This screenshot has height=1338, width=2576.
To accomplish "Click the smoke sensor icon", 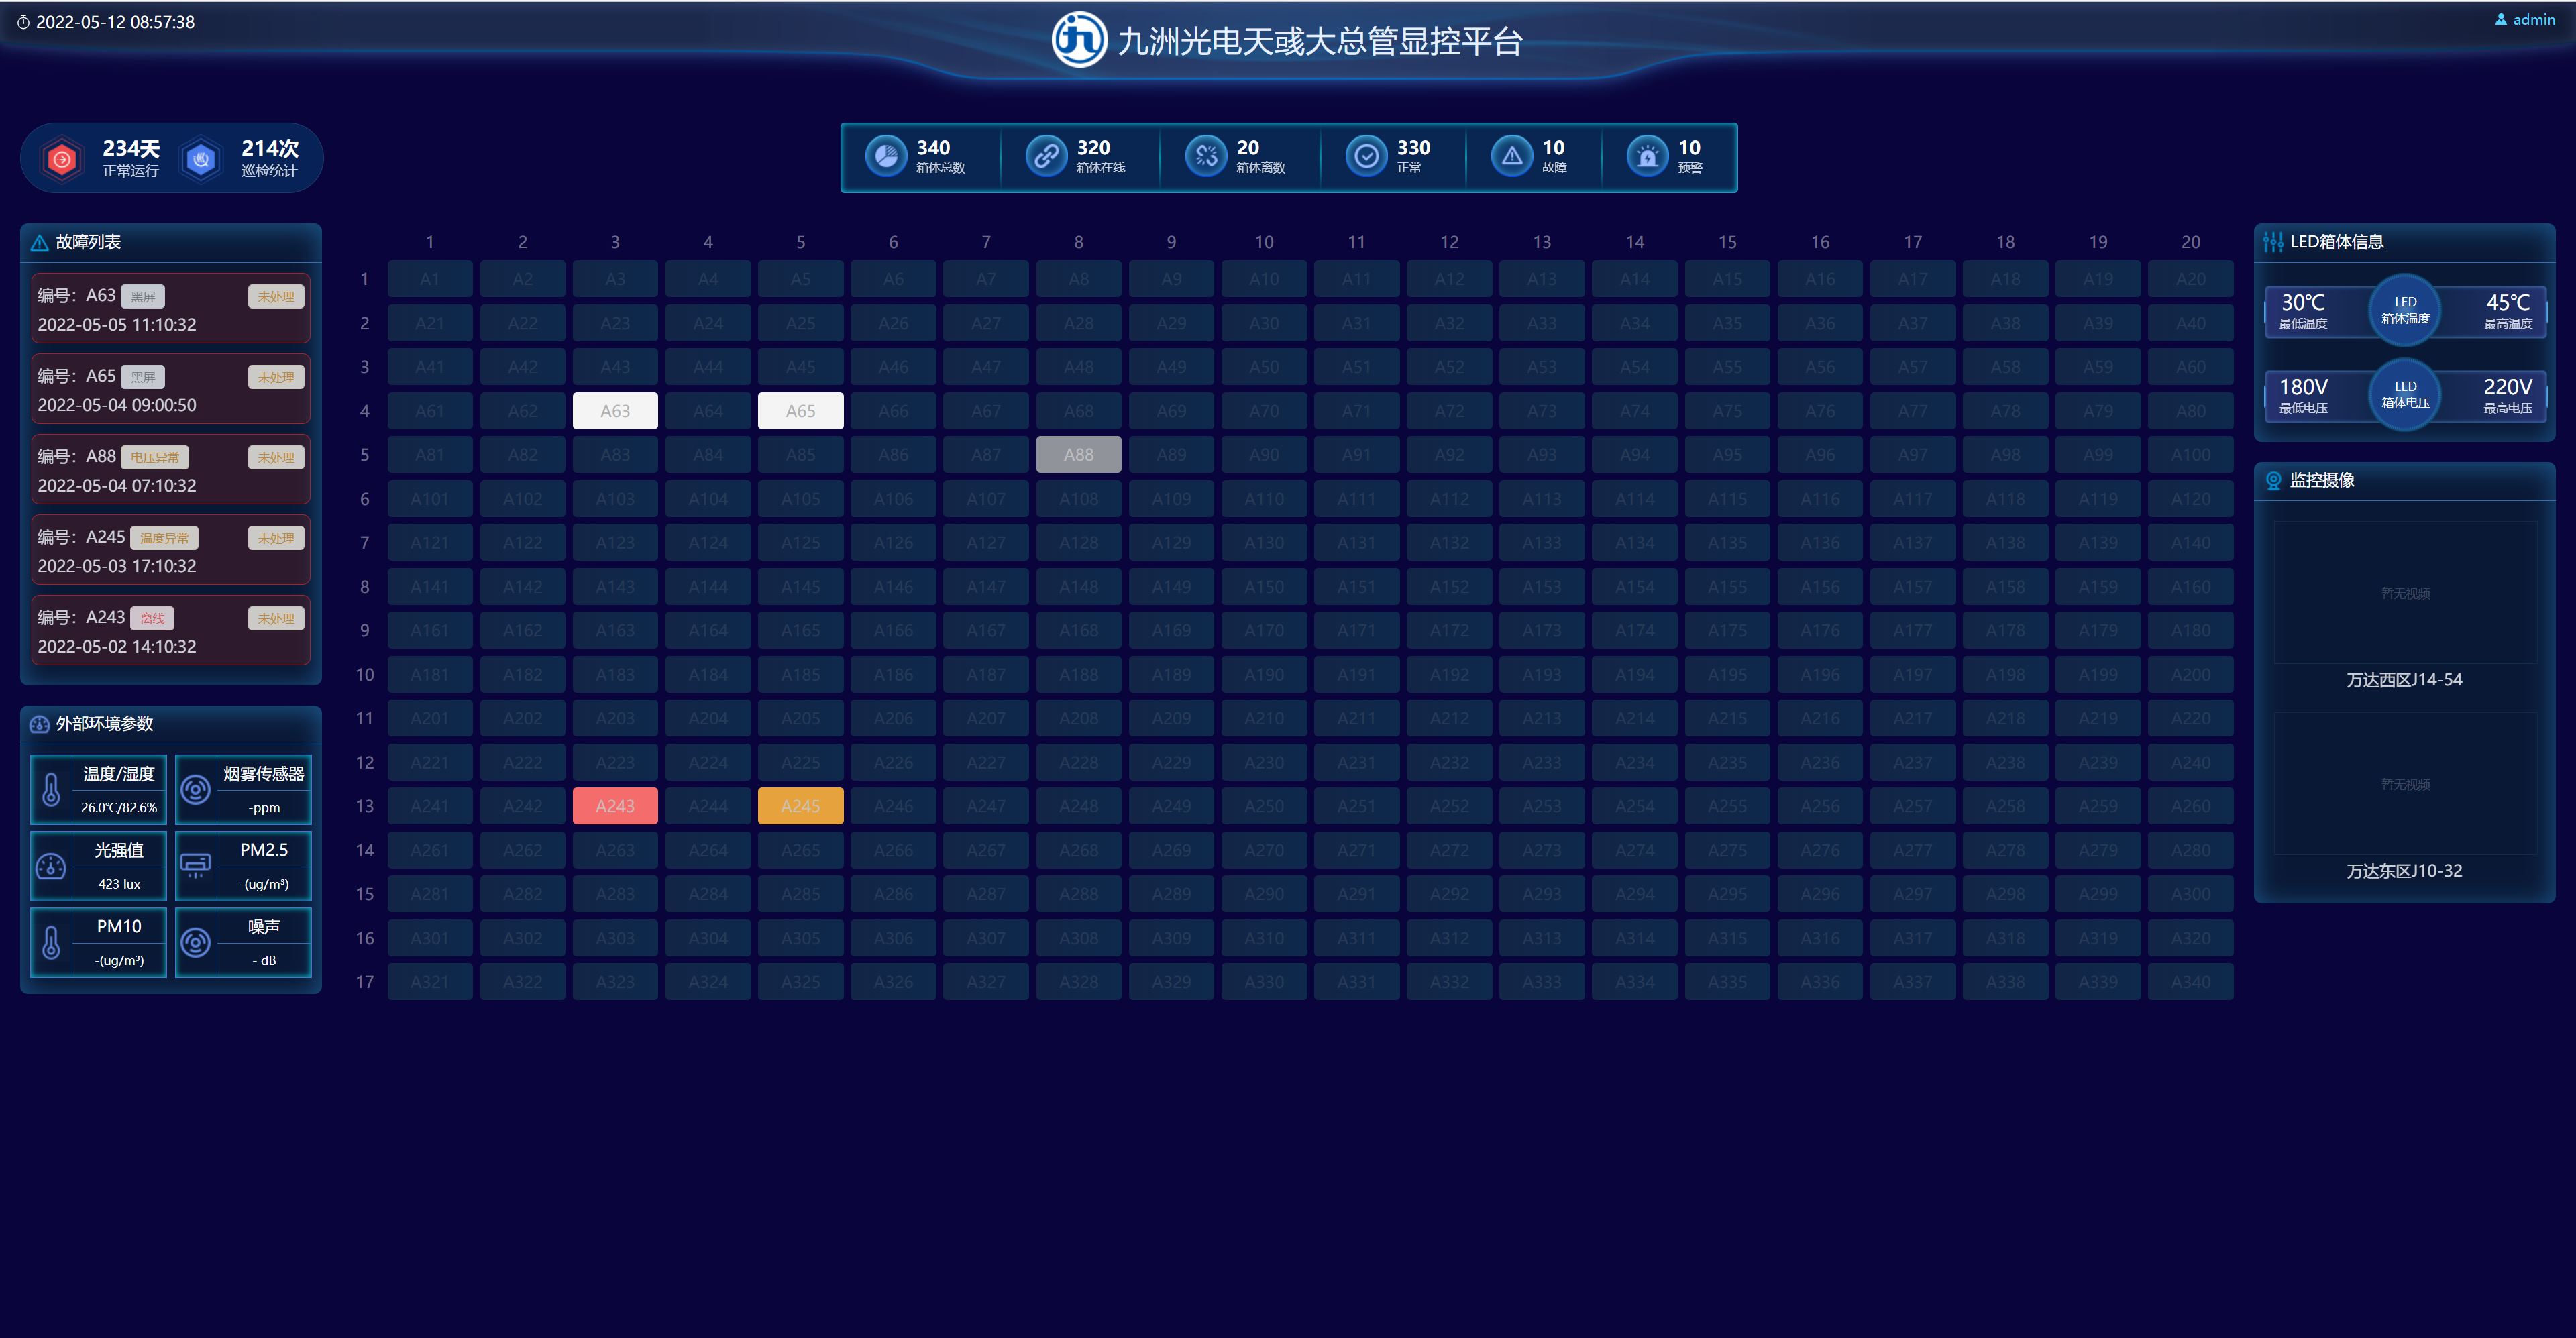I will (196, 790).
